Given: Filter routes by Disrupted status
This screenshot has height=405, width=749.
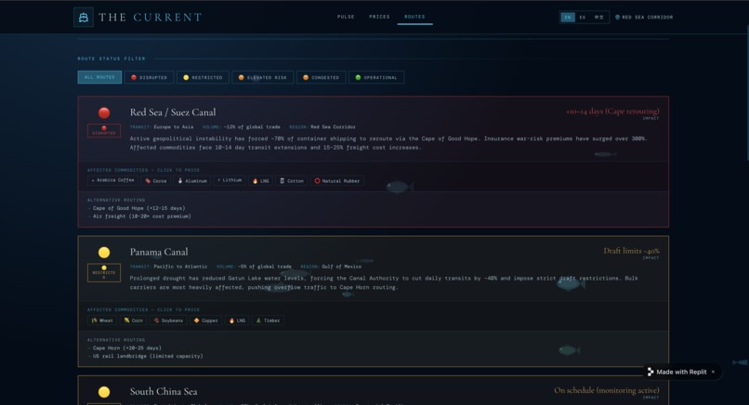Looking at the screenshot, I should click(150, 77).
